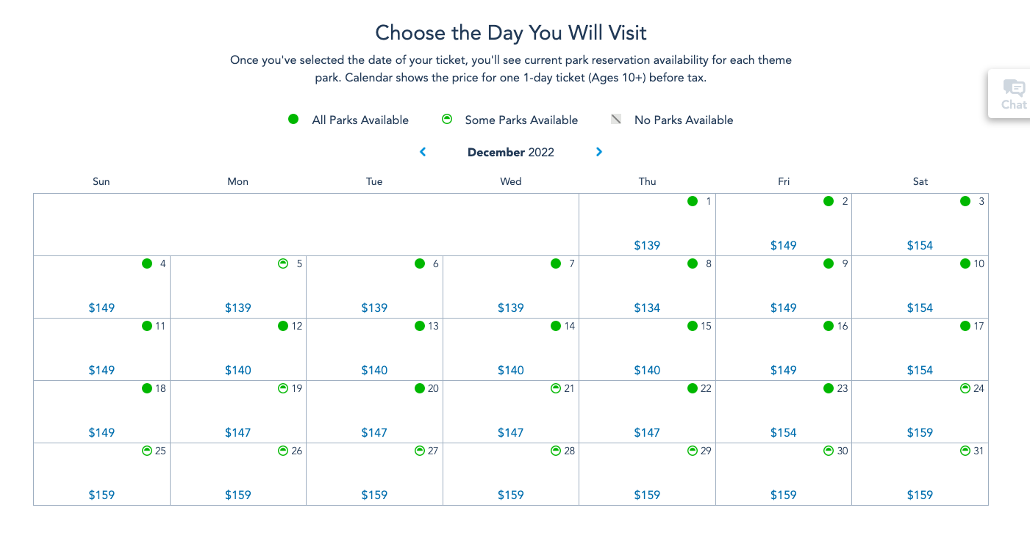Image resolution: width=1030 pixels, height=538 pixels.
Task: Select Tuesday December 6 date cell
Action: 374,287
